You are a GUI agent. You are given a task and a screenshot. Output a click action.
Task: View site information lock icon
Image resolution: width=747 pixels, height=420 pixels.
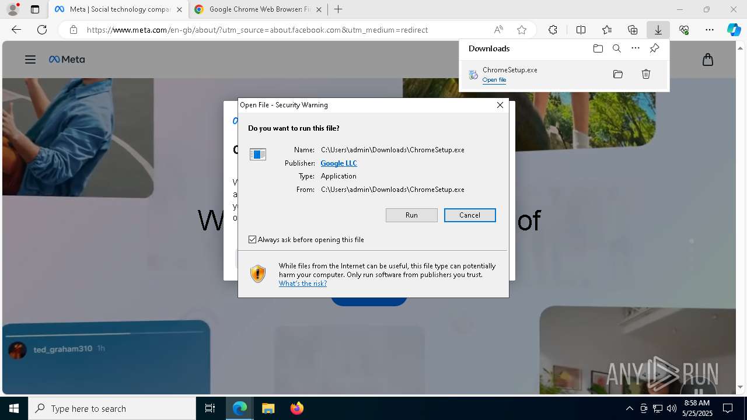coord(73,30)
